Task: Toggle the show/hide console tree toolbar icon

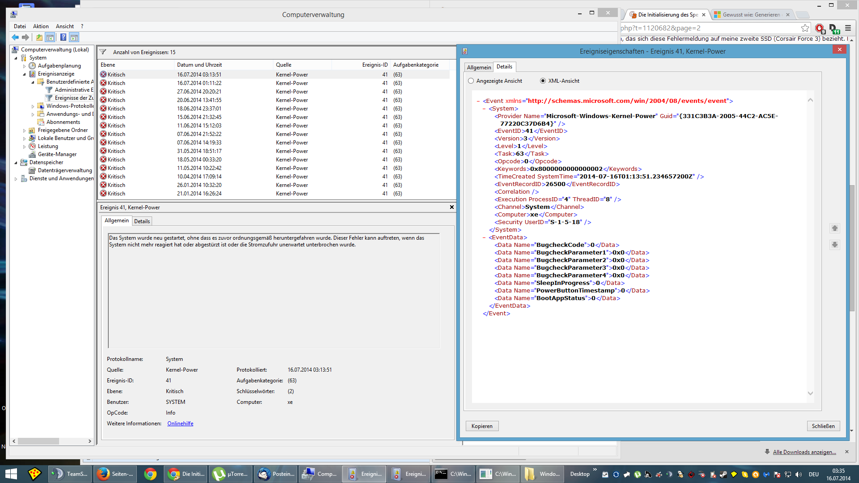Action: tap(50, 38)
